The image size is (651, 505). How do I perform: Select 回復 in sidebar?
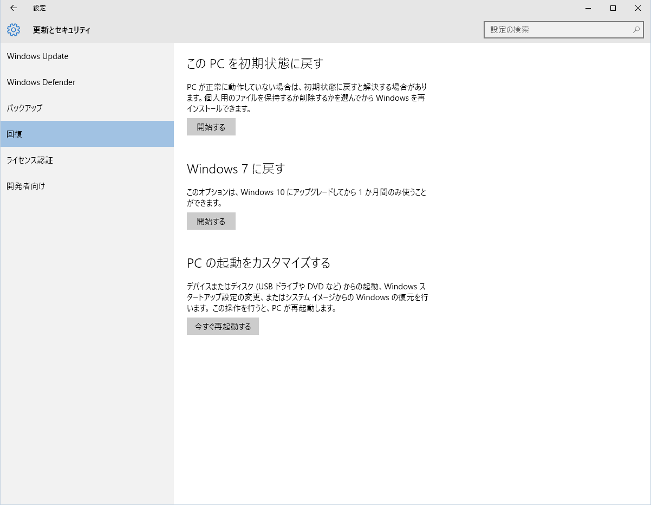pyautogui.click(x=87, y=134)
